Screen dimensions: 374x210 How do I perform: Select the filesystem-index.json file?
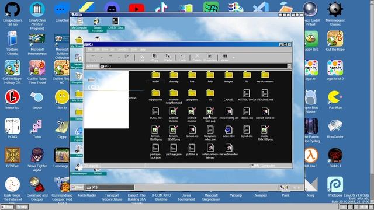tap(210, 134)
